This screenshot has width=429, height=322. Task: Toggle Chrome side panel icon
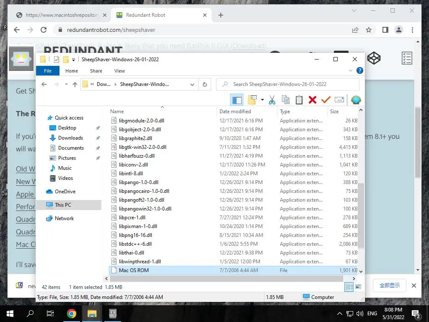[x=385, y=30]
